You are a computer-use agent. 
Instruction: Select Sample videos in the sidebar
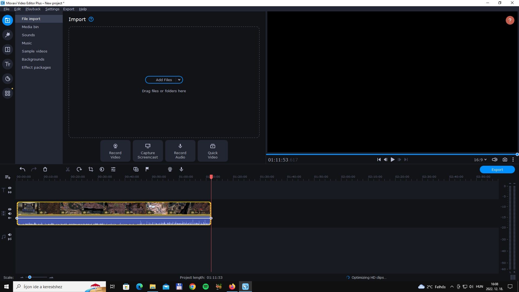[x=39, y=51]
